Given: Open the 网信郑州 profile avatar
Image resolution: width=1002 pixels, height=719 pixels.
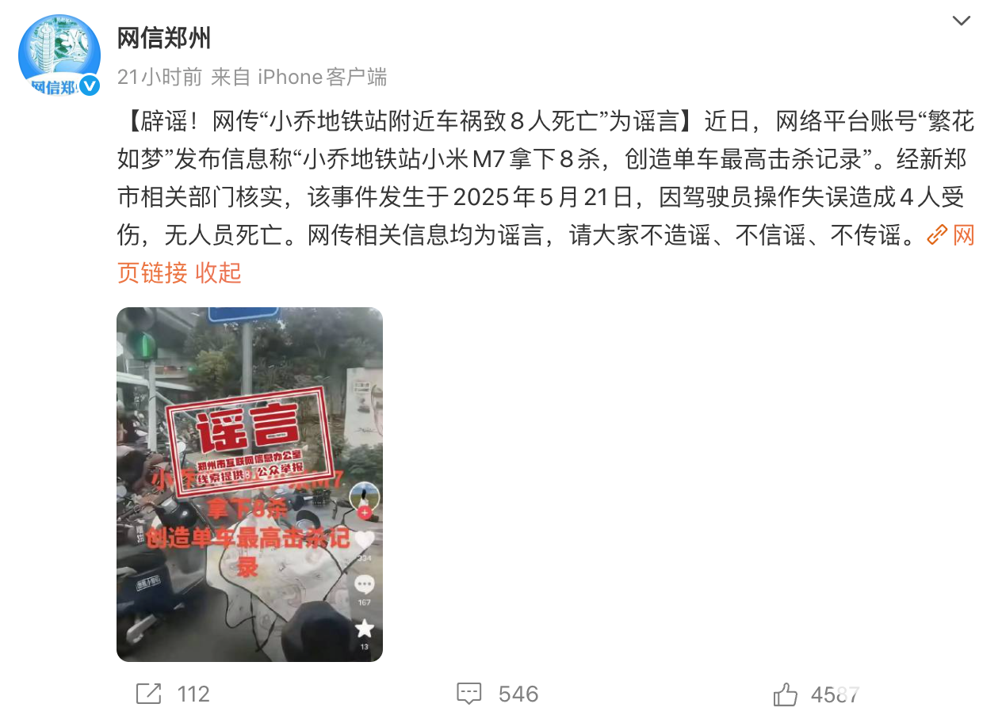Looking at the screenshot, I should click(x=59, y=55).
